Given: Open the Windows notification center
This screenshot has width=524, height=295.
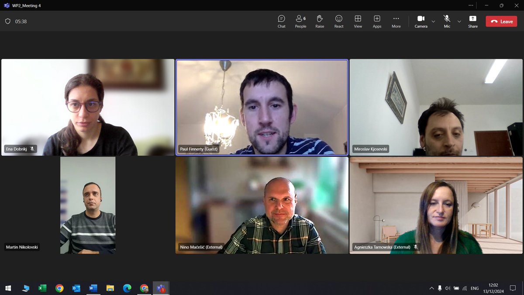Looking at the screenshot, I should point(513,288).
